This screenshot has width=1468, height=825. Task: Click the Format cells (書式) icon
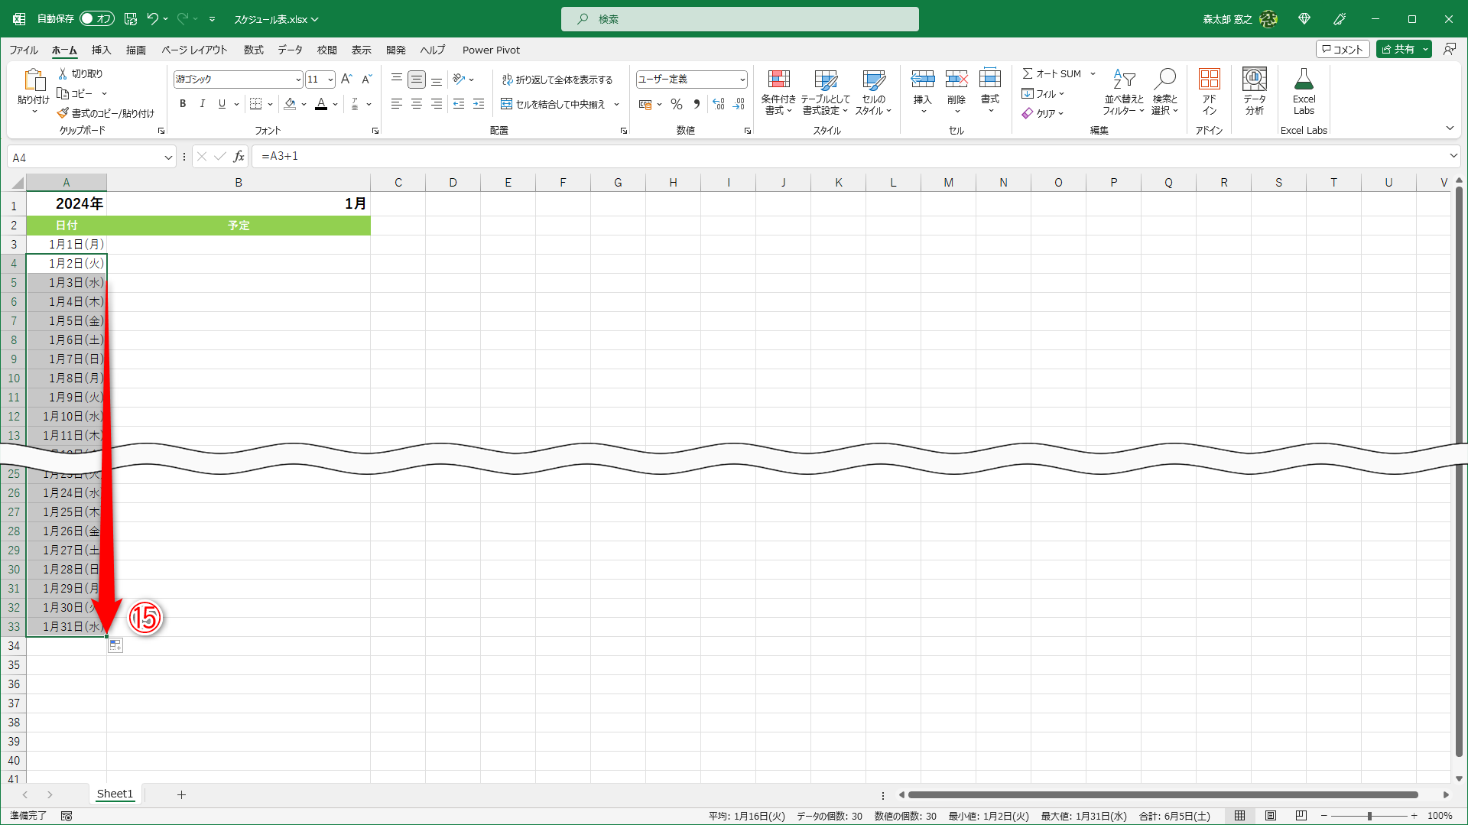pos(990,79)
